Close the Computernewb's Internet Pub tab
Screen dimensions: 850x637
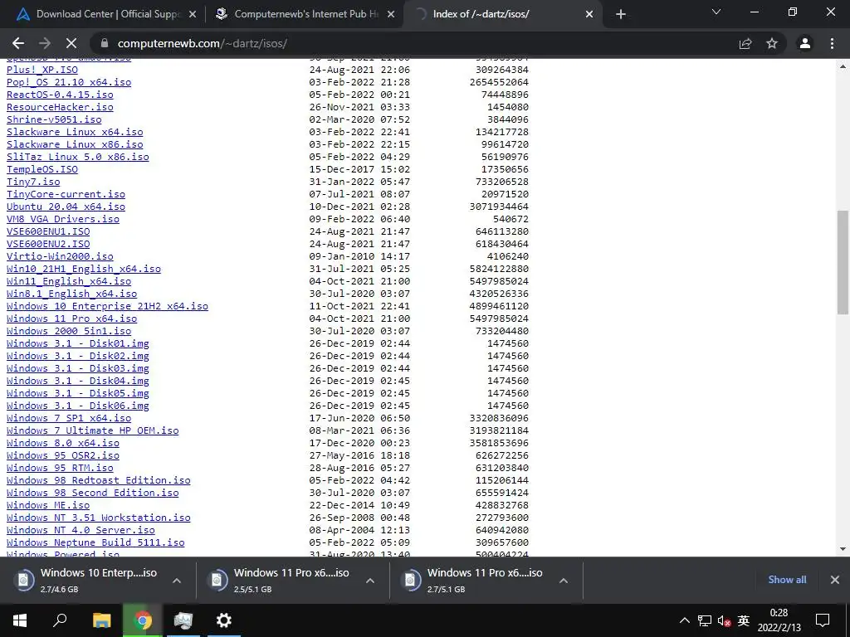(391, 15)
